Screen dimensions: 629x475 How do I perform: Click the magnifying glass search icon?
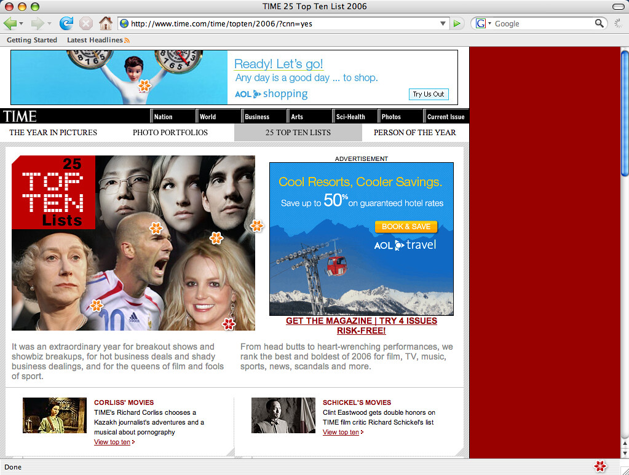(599, 23)
